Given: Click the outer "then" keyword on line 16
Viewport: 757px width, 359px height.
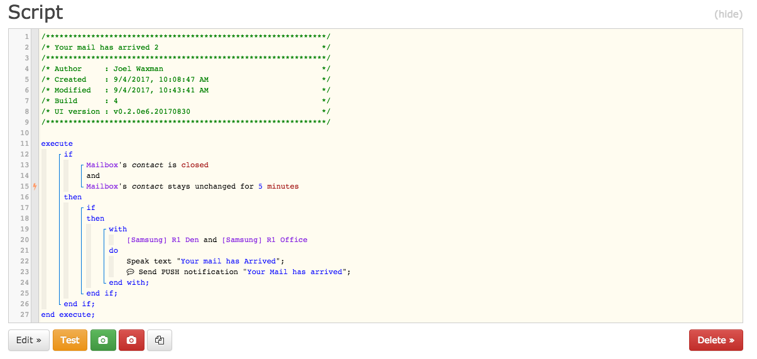Looking at the screenshot, I should (73, 197).
